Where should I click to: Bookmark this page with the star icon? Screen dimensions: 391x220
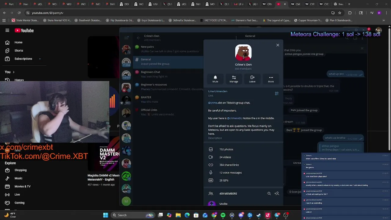(339, 13)
